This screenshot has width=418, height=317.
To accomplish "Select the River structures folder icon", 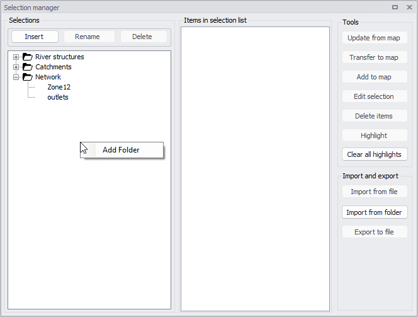I will 28,57.
